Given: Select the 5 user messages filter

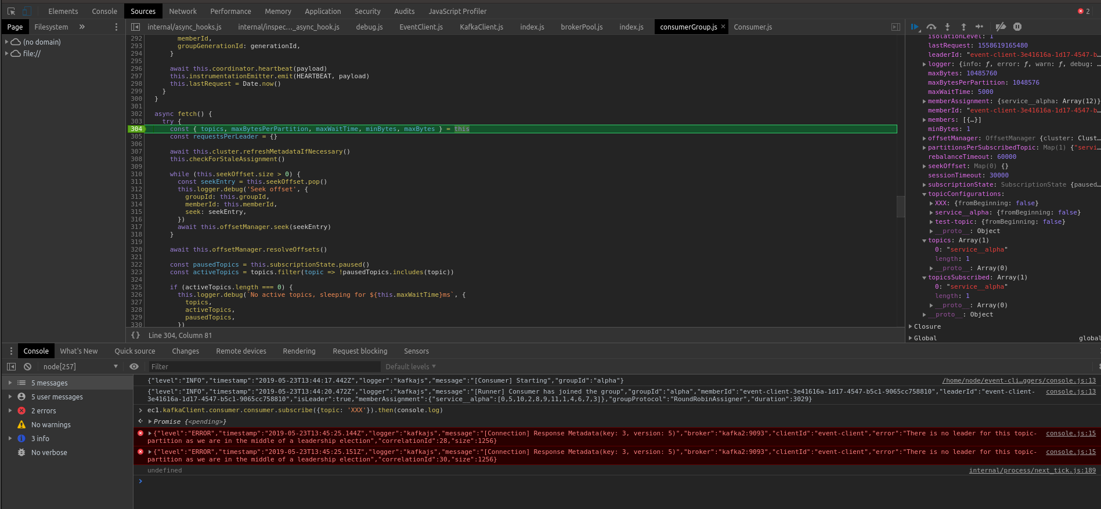Looking at the screenshot, I should tap(67, 397).
